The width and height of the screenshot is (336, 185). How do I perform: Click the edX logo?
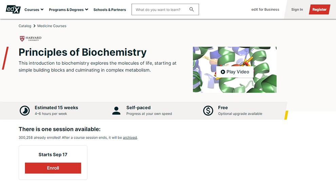[13, 9]
